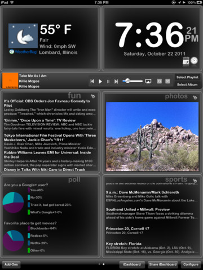The height and width of the screenshot is (270, 203).
Task: Open settings gear of fun widget
Action: pos(93,96)
